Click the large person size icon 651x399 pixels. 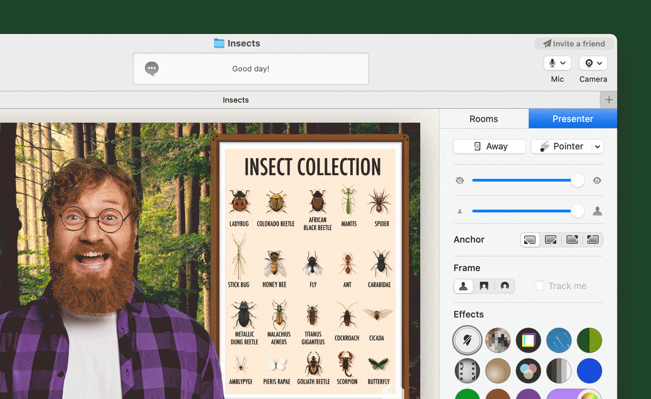pos(598,211)
